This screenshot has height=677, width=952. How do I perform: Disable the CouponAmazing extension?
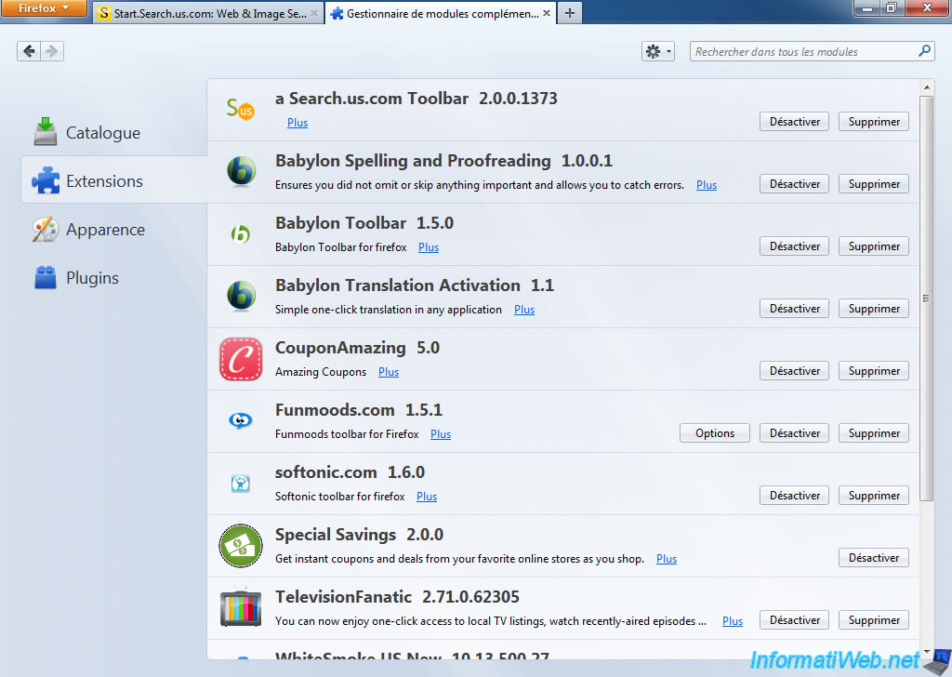tap(794, 371)
